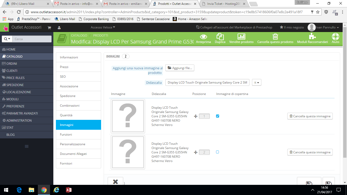The width and height of the screenshot is (347, 195).
Task: Click move handle for image position 1
Action: click(196, 116)
